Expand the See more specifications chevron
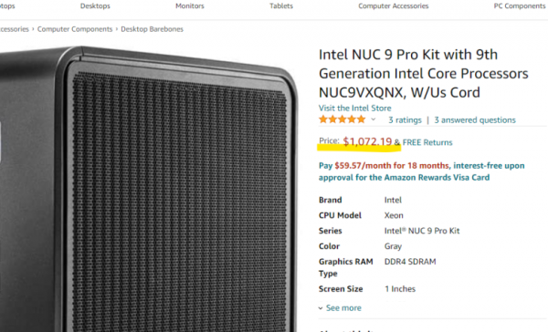The image size is (548, 332). [x=321, y=308]
